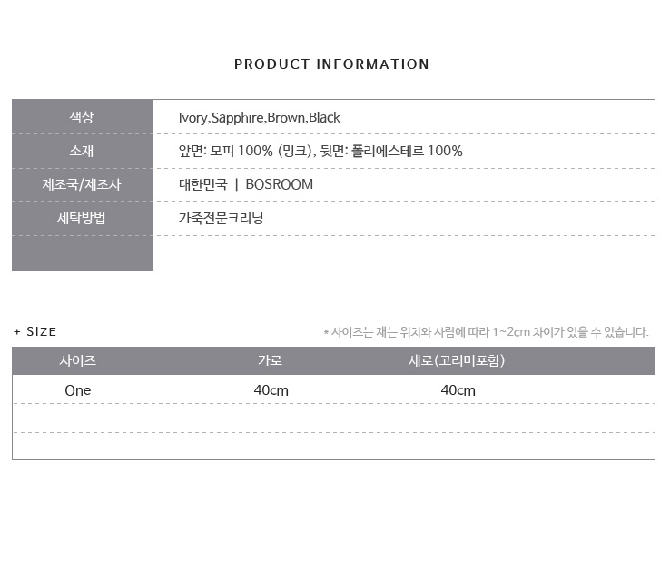This screenshot has height=571, width=670.
Task: Select the One size value
Action: (78, 390)
